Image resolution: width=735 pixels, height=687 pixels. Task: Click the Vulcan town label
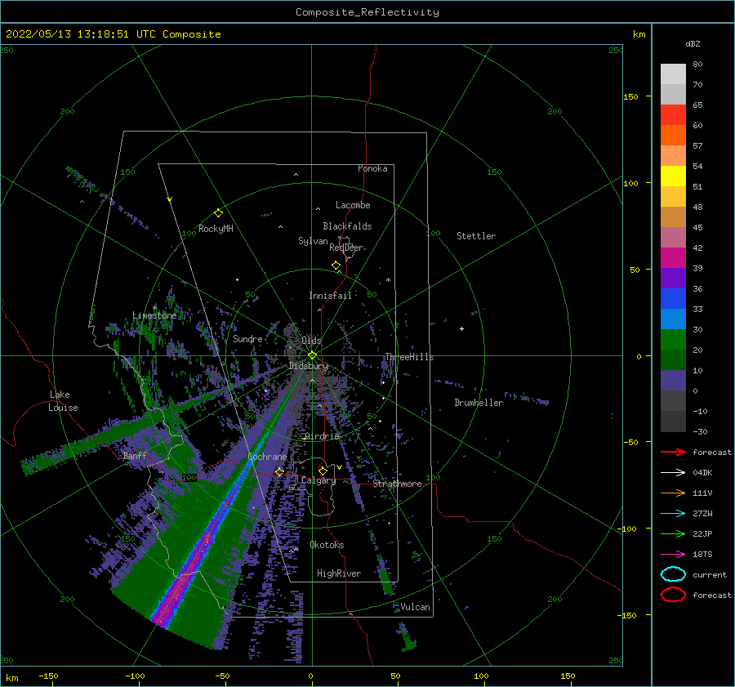(x=415, y=607)
